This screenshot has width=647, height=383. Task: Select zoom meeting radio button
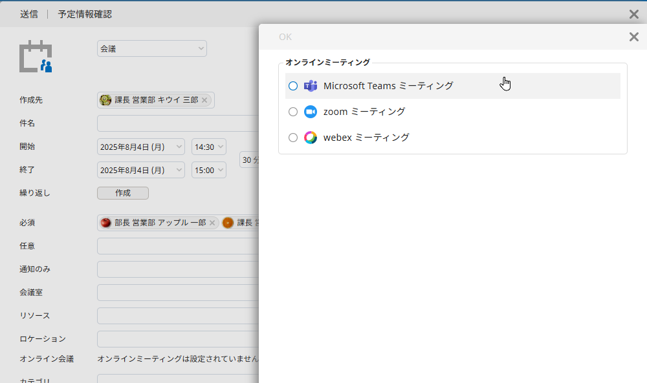(293, 112)
